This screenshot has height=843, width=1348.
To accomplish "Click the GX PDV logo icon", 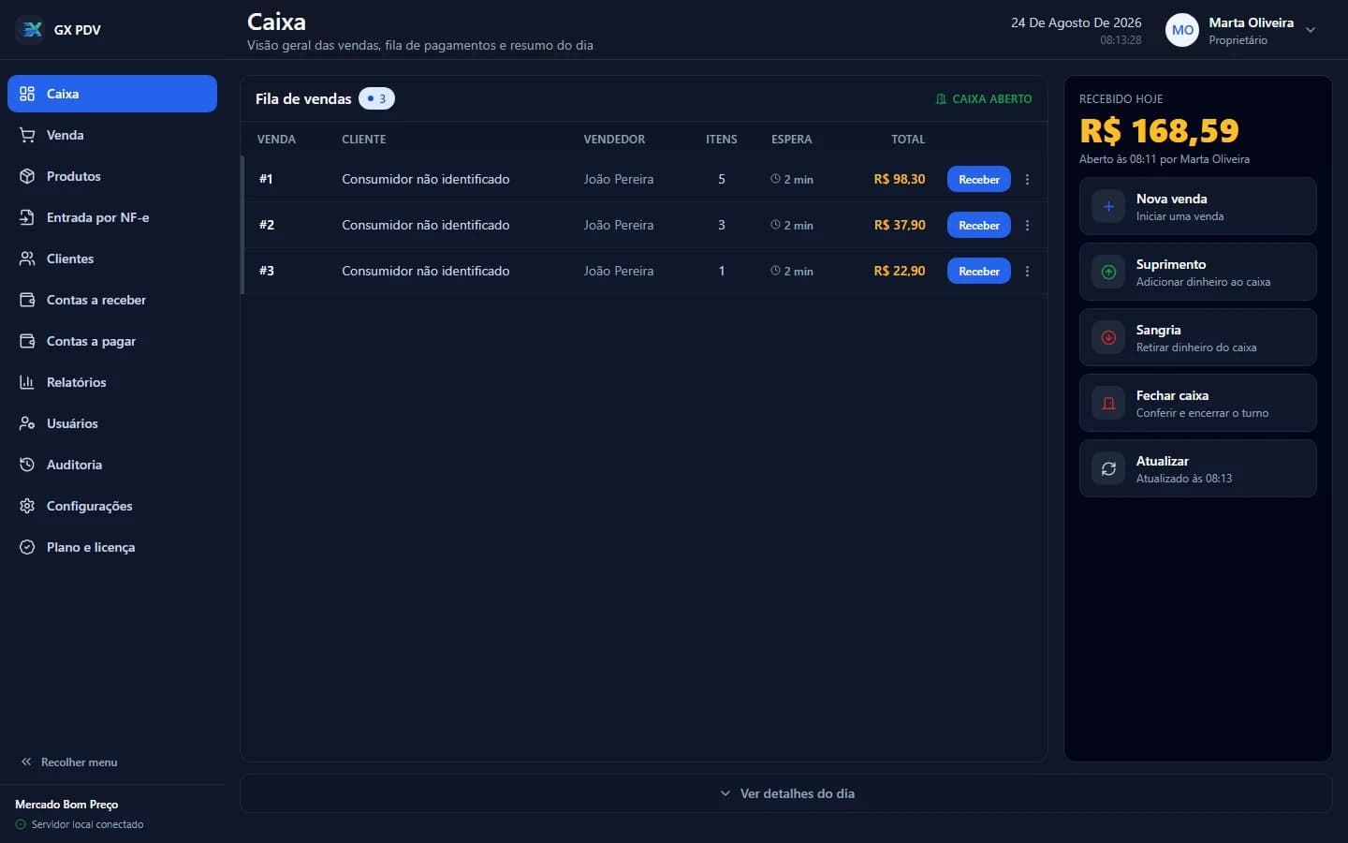I will pyautogui.click(x=32, y=30).
